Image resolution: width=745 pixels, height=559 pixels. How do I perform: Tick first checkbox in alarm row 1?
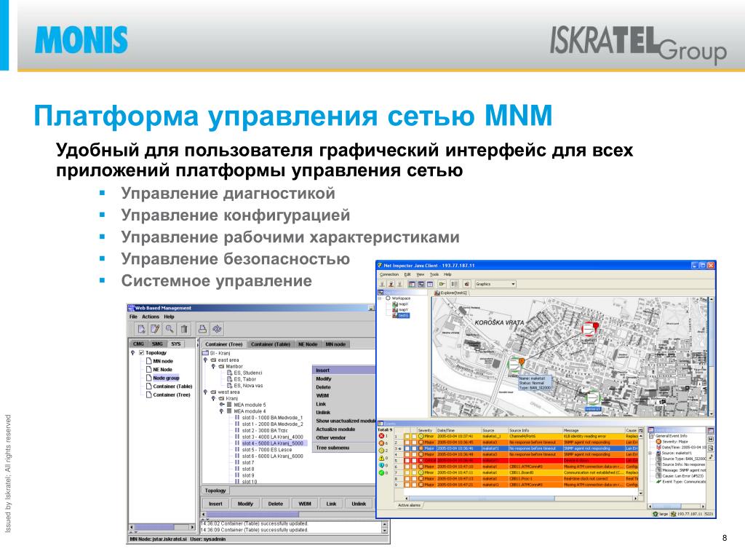(407, 436)
